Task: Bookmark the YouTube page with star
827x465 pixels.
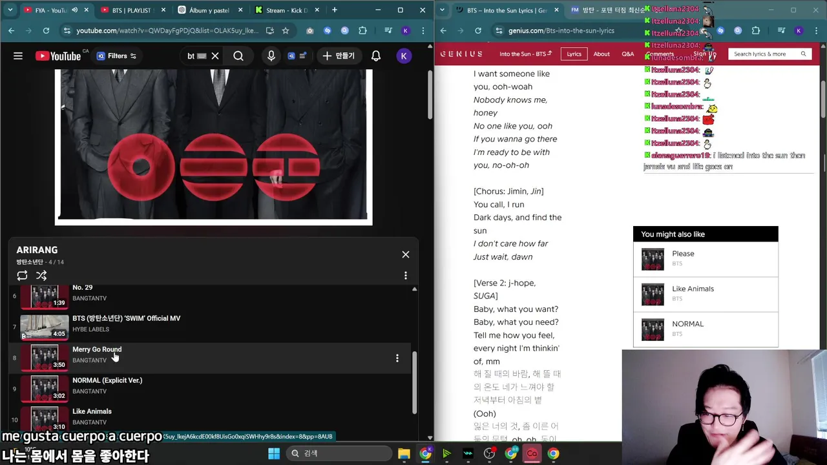Action: click(286, 30)
